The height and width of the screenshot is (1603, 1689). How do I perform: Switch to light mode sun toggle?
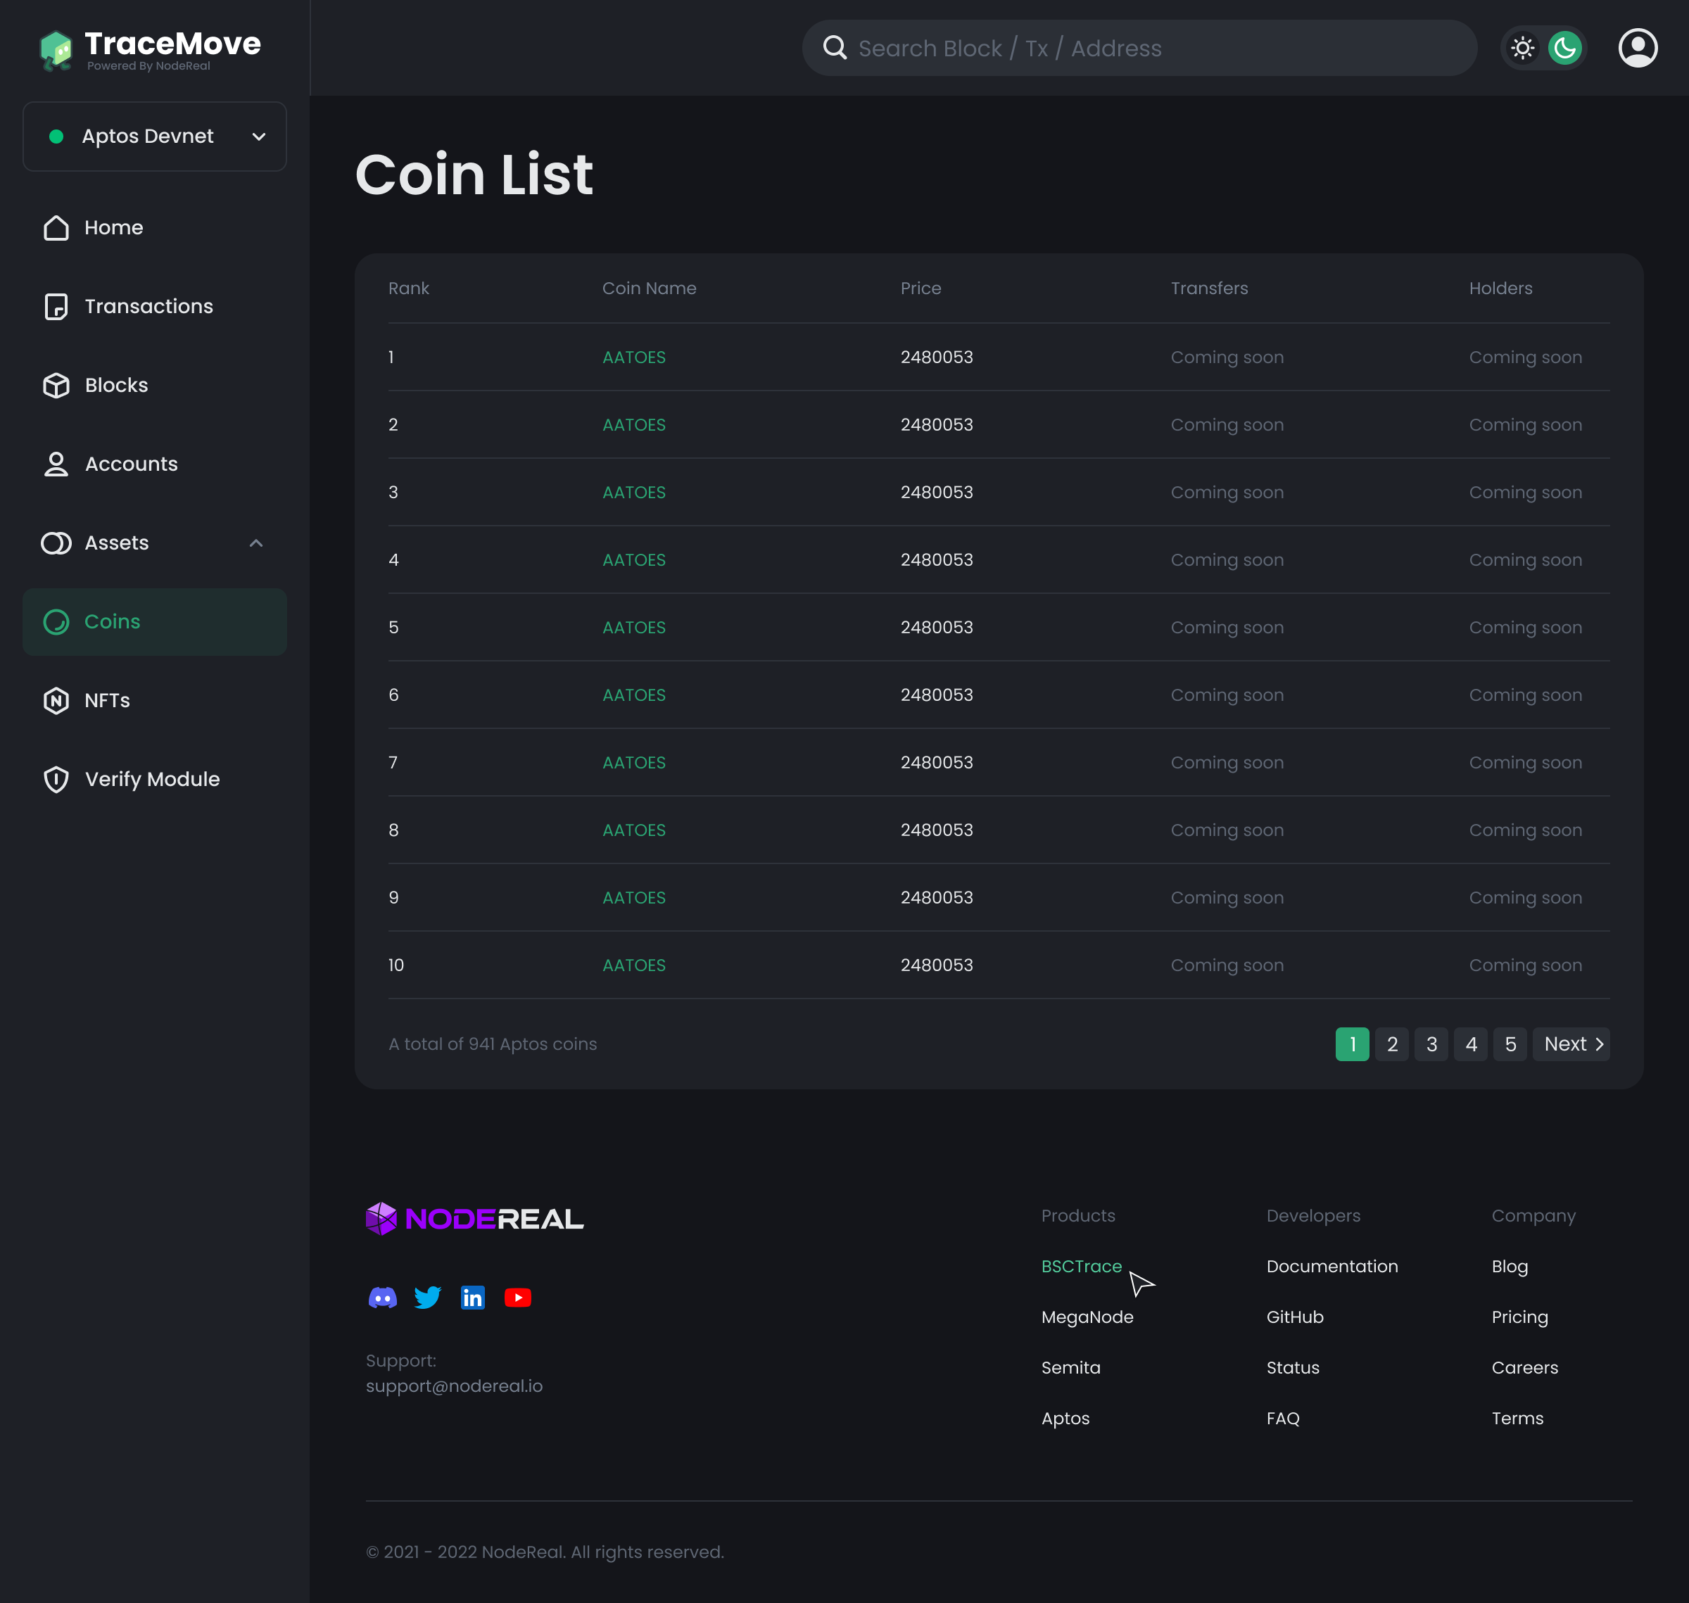[1522, 48]
